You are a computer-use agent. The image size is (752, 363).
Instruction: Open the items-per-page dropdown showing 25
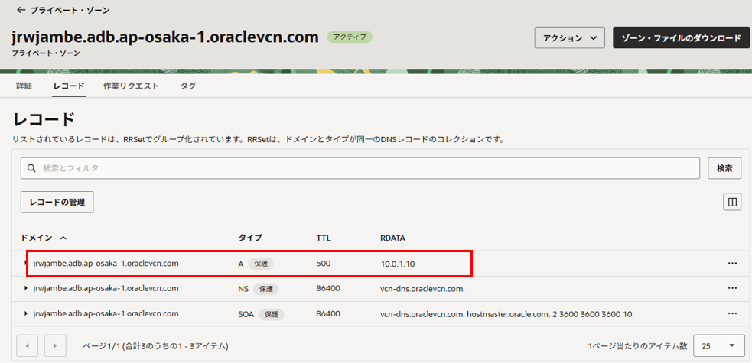(x=719, y=345)
